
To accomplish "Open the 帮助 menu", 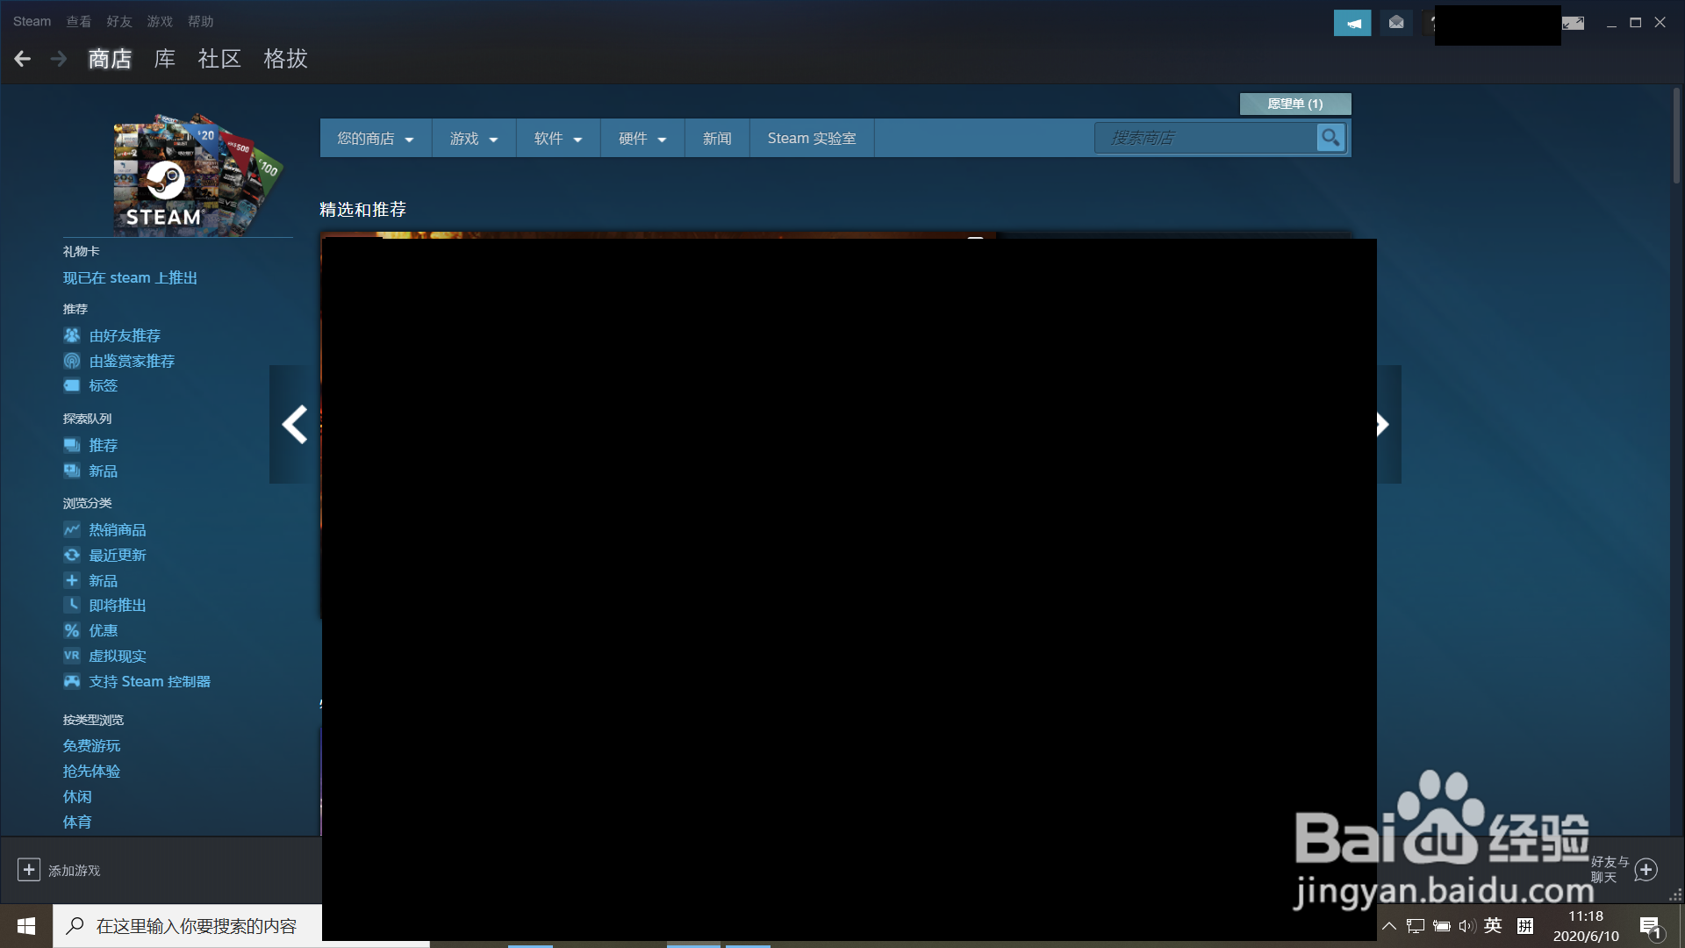I will [x=200, y=21].
